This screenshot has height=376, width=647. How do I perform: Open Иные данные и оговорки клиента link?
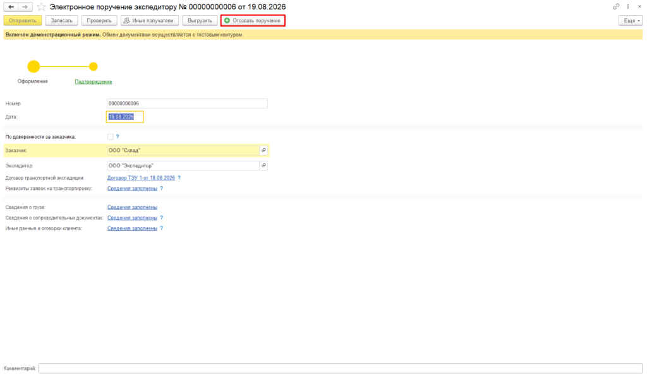pos(132,228)
